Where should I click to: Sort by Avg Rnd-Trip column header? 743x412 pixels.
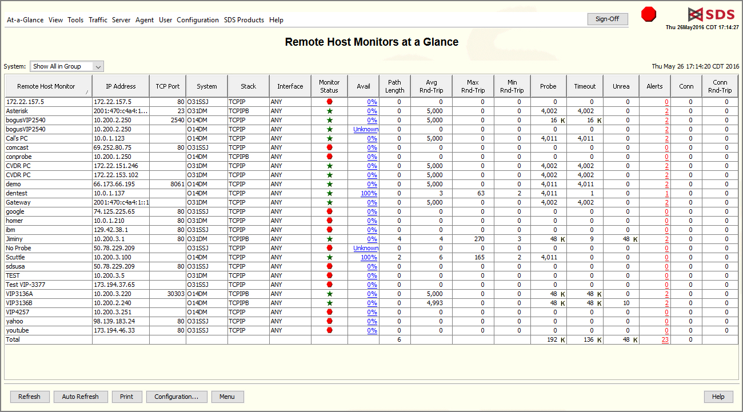pyautogui.click(x=432, y=86)
